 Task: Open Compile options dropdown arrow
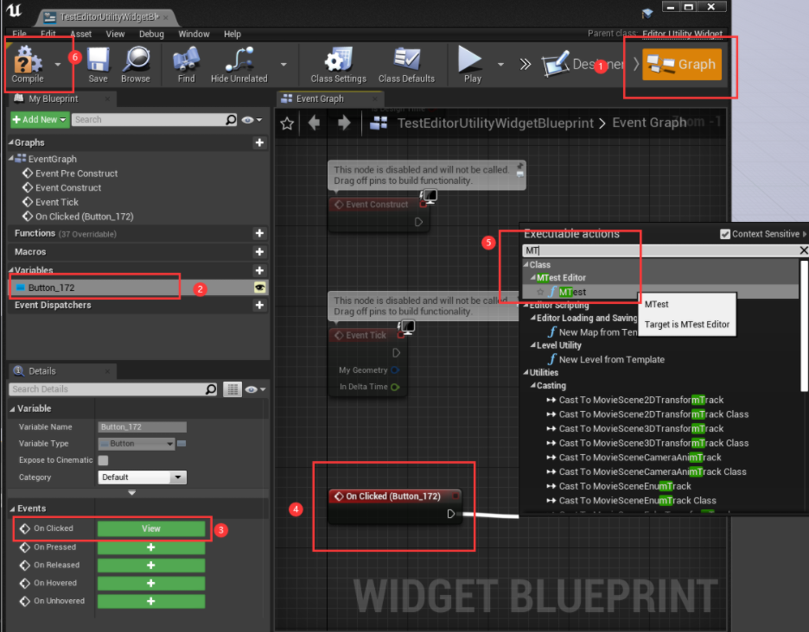click(58, 65)
